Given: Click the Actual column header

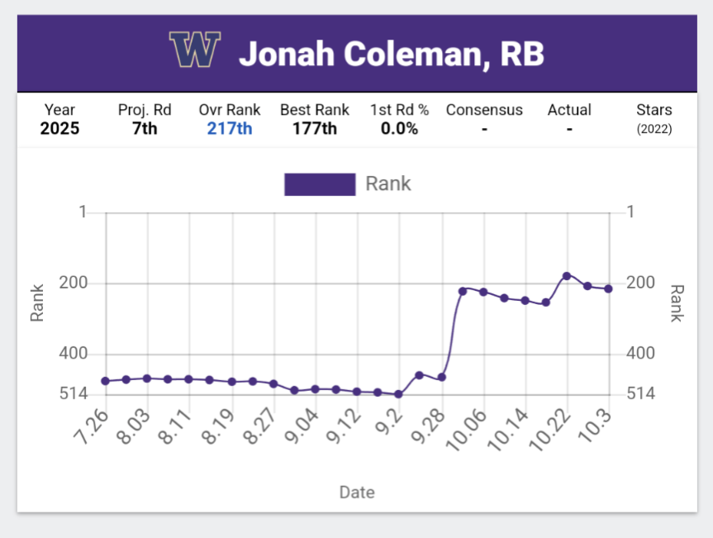Looking at the screenshot, I should [x=569, y=110].
